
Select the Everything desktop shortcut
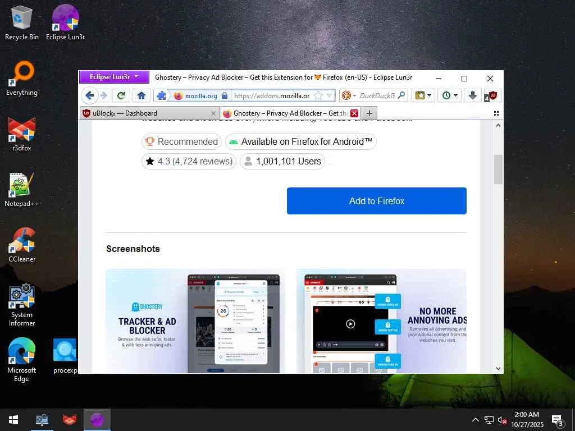[22, 79]
